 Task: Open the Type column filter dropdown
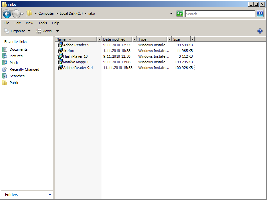pos(169,39)
